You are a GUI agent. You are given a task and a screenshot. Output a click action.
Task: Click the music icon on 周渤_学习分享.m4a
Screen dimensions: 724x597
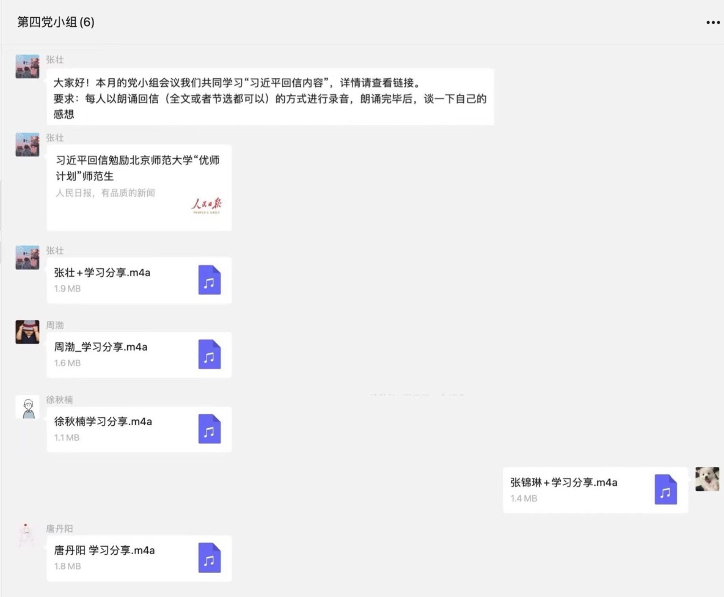click(210, 355)
